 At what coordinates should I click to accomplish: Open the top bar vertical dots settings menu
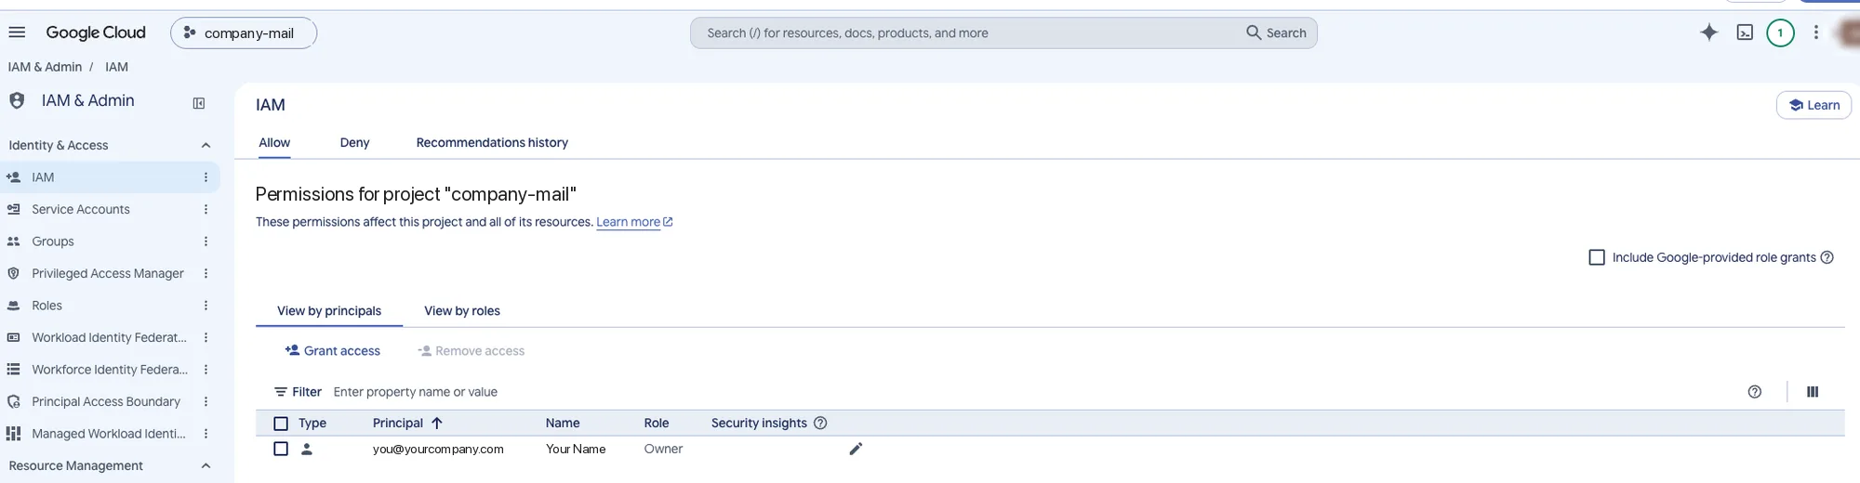pyautogui.click(x=1815, y=33)
